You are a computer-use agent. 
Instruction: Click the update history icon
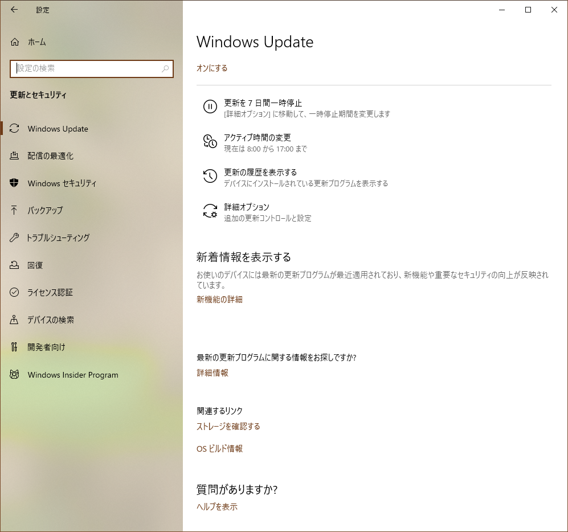(210, 176)
